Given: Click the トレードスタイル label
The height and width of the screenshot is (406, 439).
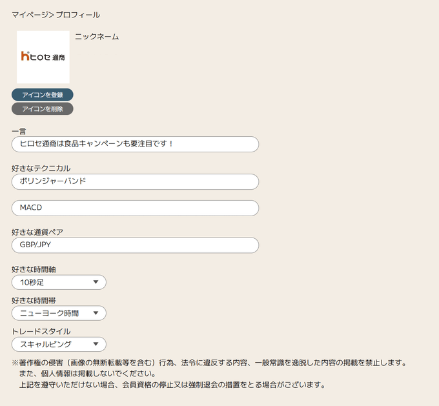Looking at the screenshot, I should [41, 332].
